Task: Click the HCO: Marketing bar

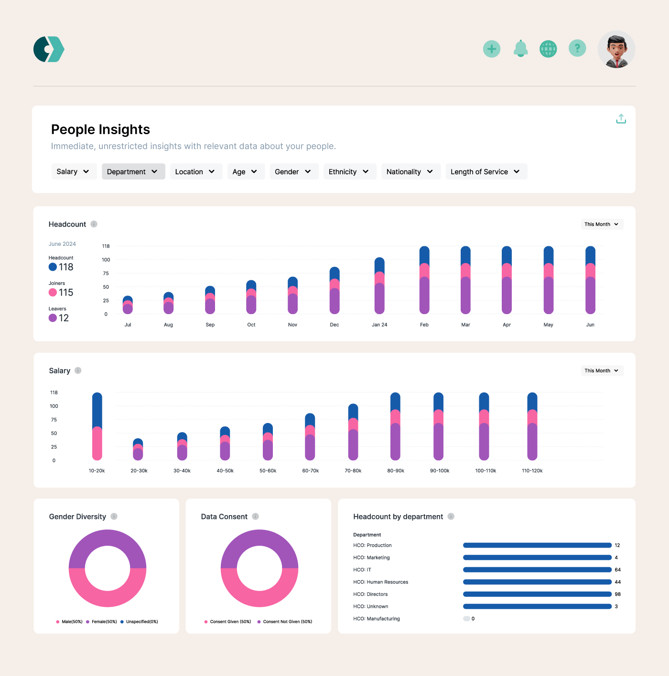Action: coord(538,558)
